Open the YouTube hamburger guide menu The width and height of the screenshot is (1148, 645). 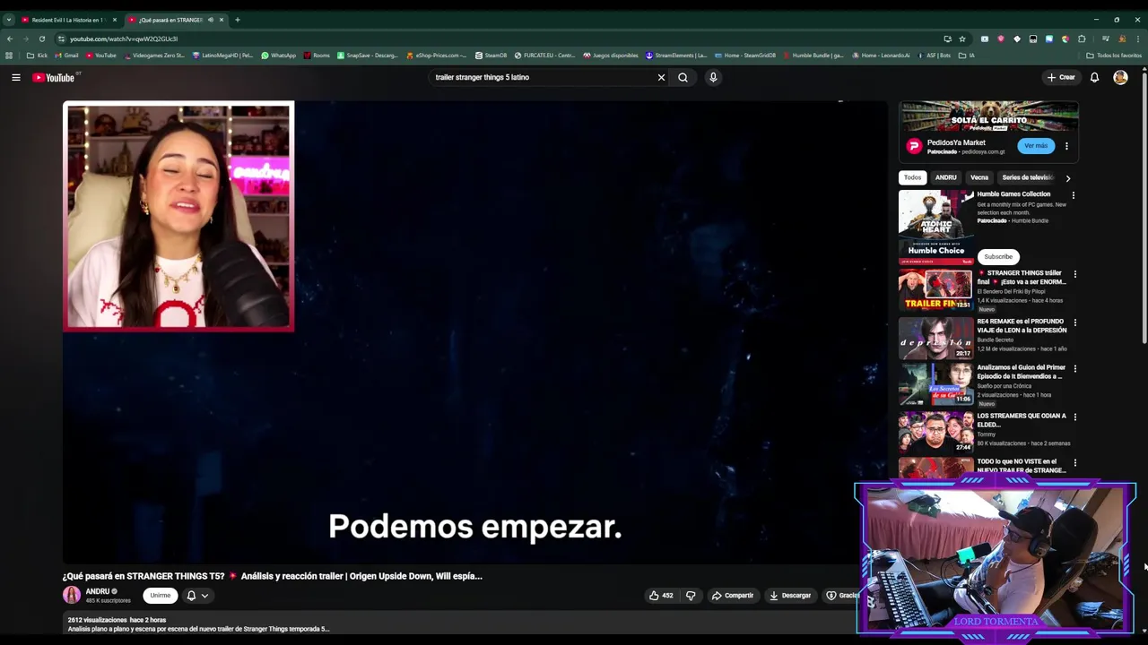tap(15, 77)
